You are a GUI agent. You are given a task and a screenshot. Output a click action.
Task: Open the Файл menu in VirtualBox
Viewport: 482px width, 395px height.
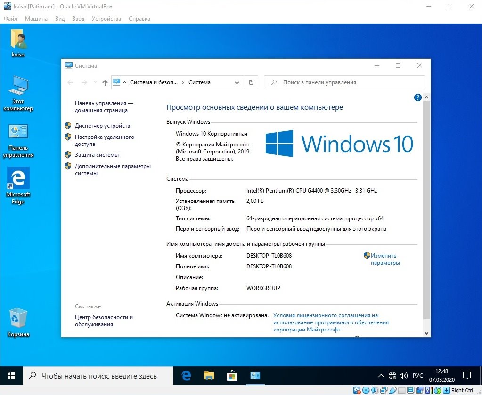click(x=10, y=19)
